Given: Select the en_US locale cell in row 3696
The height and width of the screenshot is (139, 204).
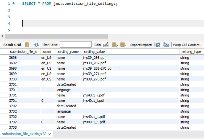Looking at the screenshot, I should (48, 58).
